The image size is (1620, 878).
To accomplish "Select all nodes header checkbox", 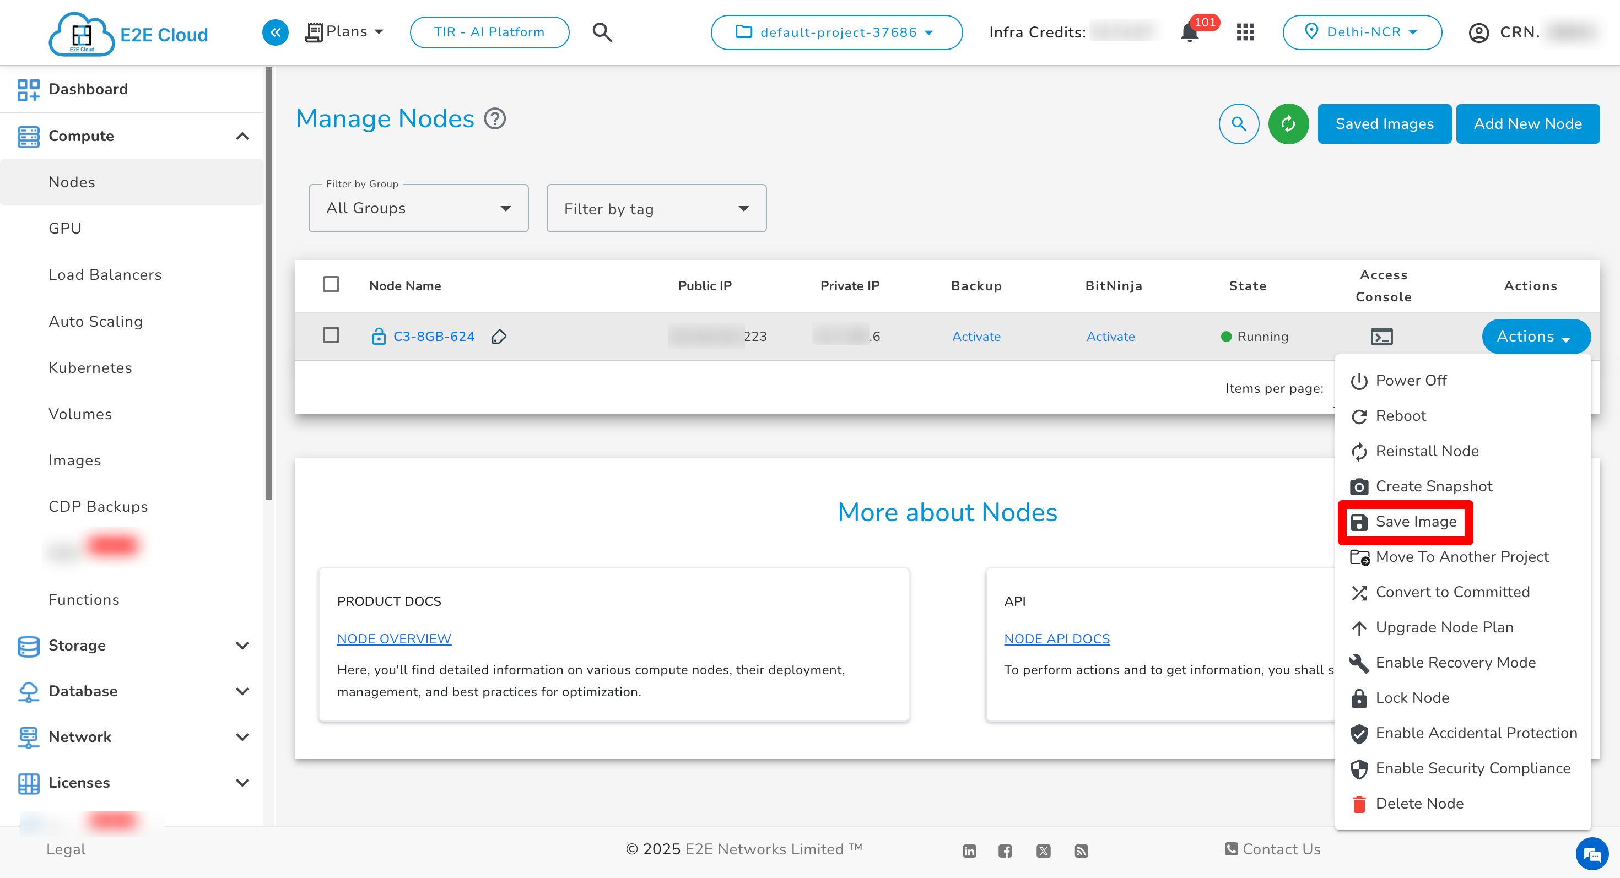I will pos(331,285).
